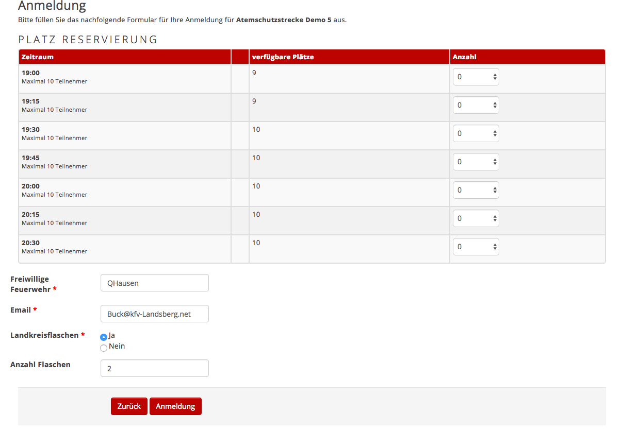Image resolution: width=621 pixels, height=430 pixels.
Task: Expand the 19:30 Anzahl selector
Action: coord(476,133)
